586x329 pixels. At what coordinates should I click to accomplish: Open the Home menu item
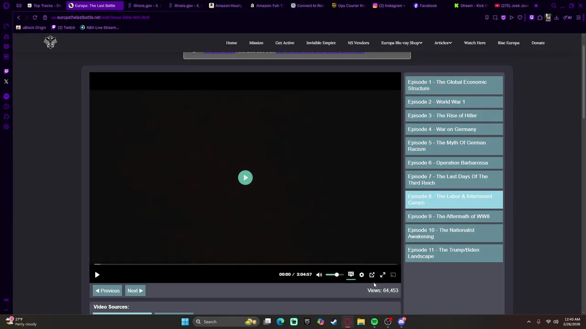[x=232, y=43]
